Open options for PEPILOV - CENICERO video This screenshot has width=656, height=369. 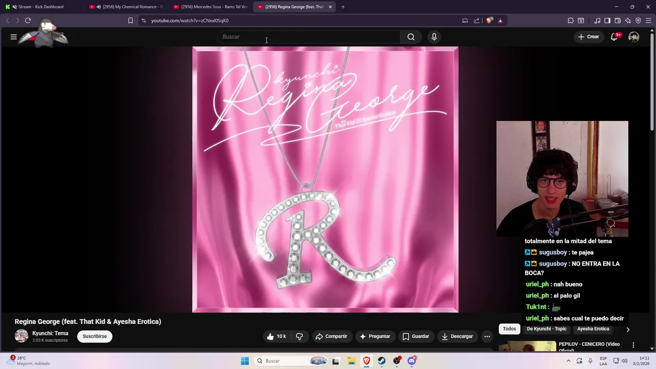[633, 345]
